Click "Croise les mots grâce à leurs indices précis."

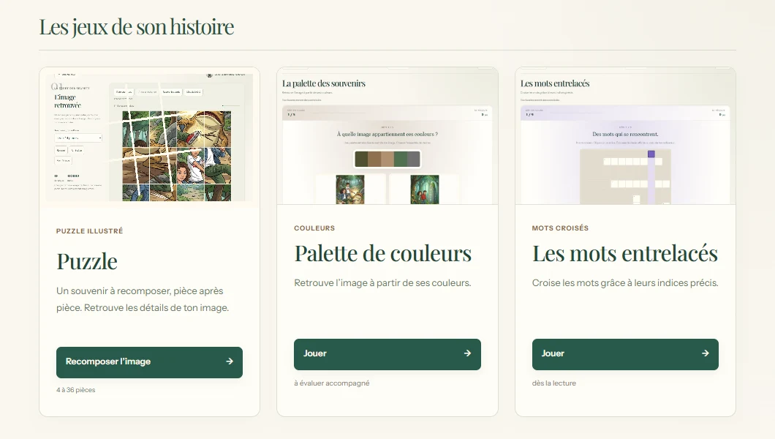click(625, 282)
